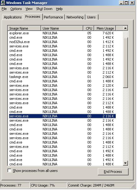Click NIKULINA in the nod32kui.exe row
The width and height of the screenshot is (137, 190).
click(x=50, y=42)
